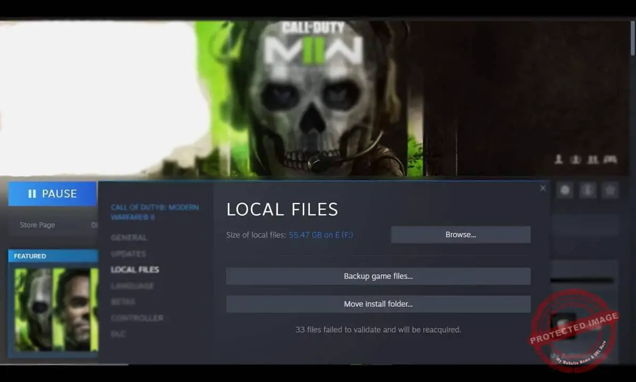The height and width of the screenshot is (382, 636).
Task: Open the CONTROLLER settings section
Action: point(137,318)
